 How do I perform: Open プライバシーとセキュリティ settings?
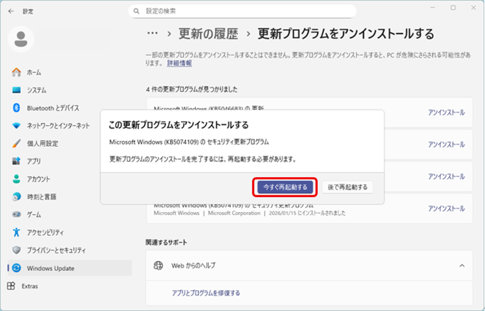tap(56, 250)
